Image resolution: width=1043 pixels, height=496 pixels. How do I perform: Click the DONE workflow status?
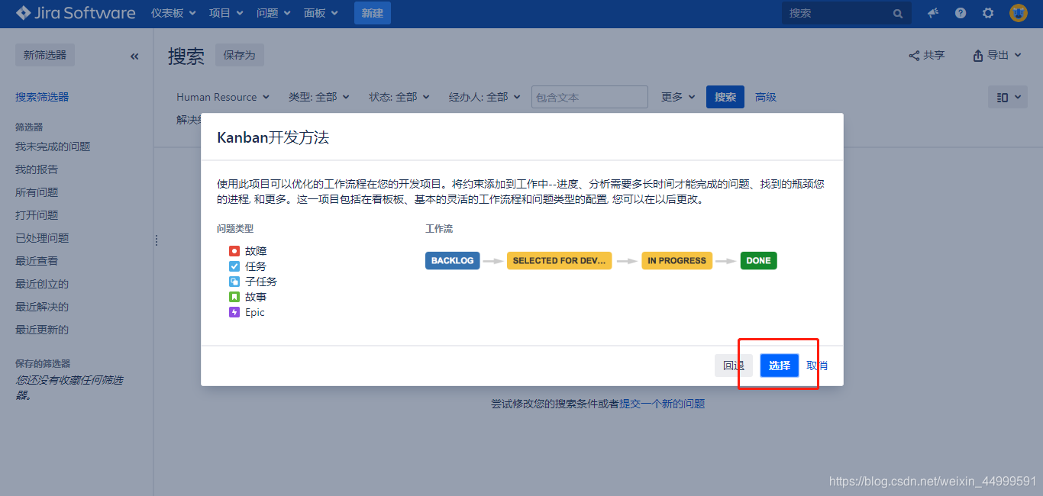tap(758, 260)
